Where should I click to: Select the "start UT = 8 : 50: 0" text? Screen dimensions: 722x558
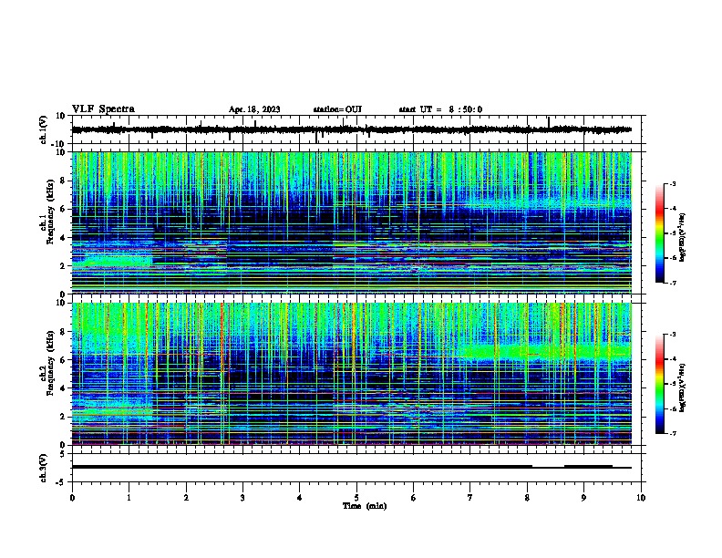pos(440,109)
